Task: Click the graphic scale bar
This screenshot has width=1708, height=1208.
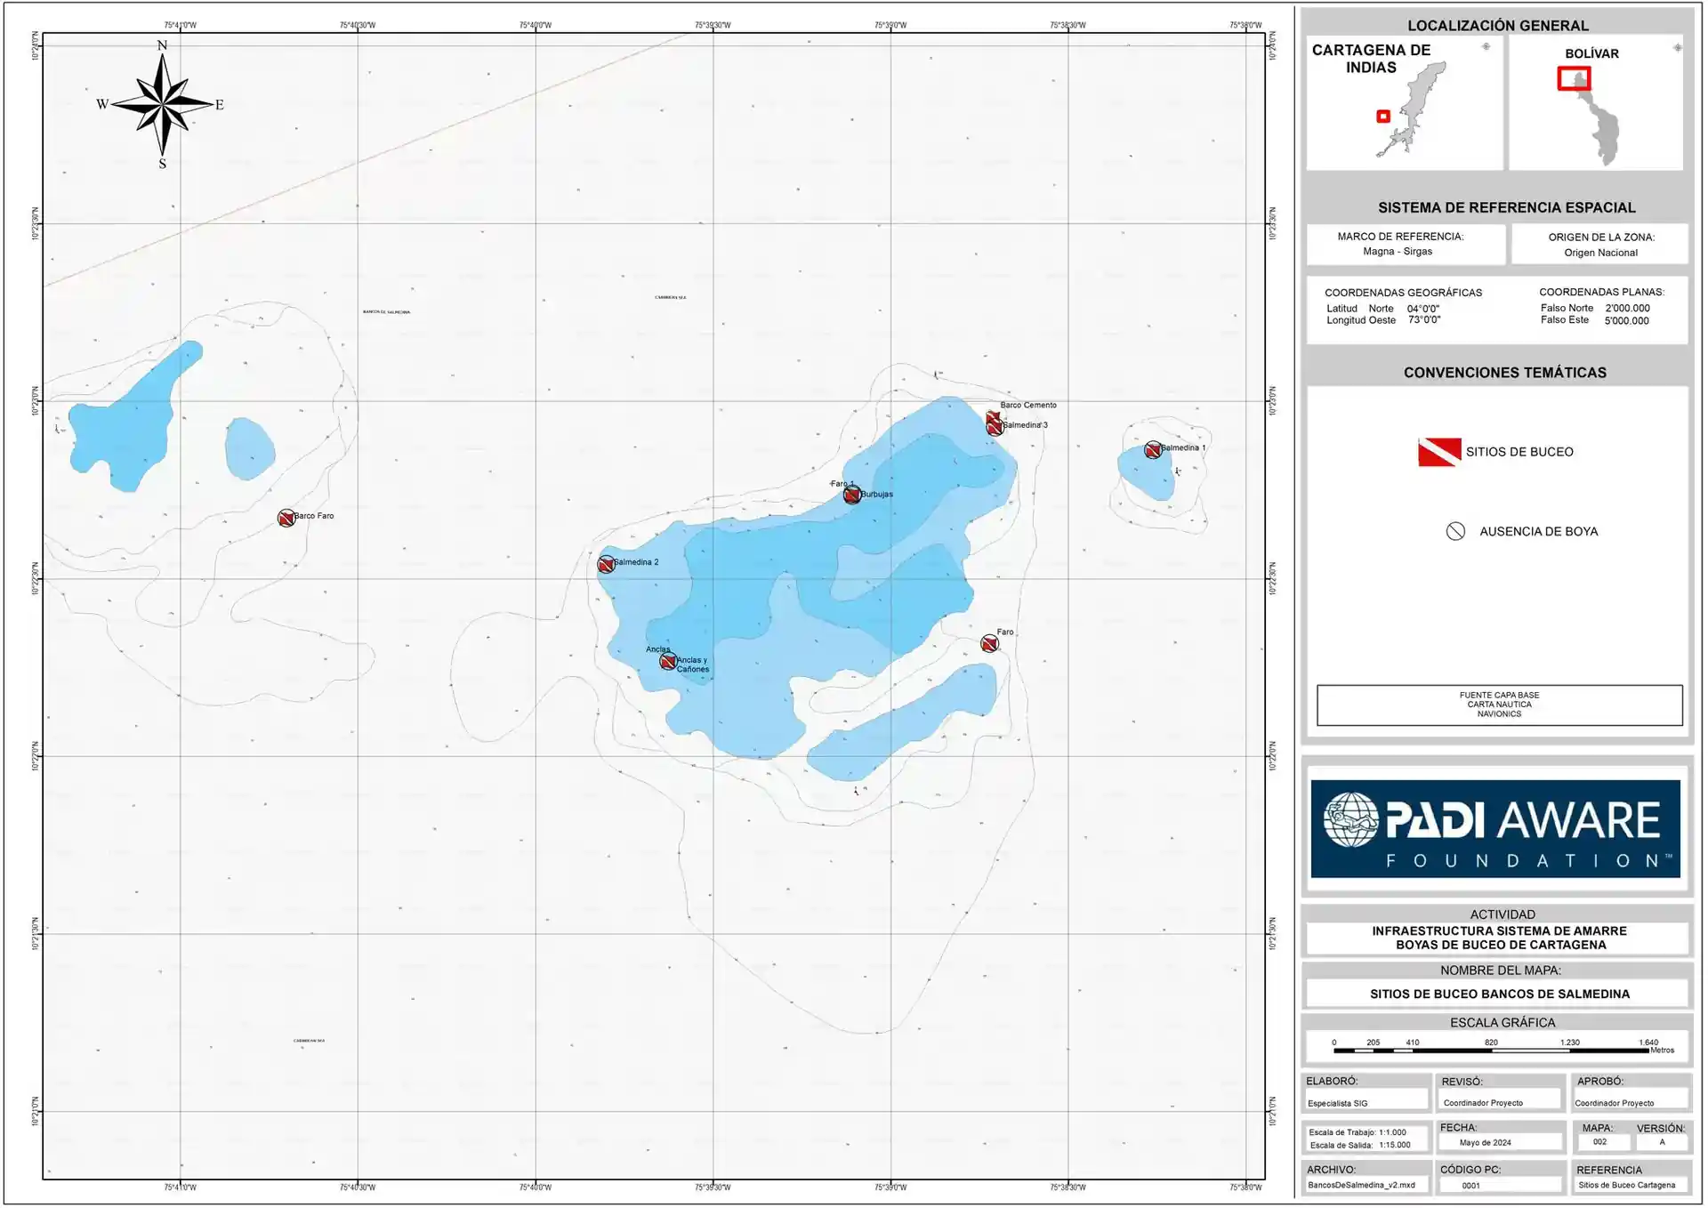Action: click(x=1491, y=1051)
